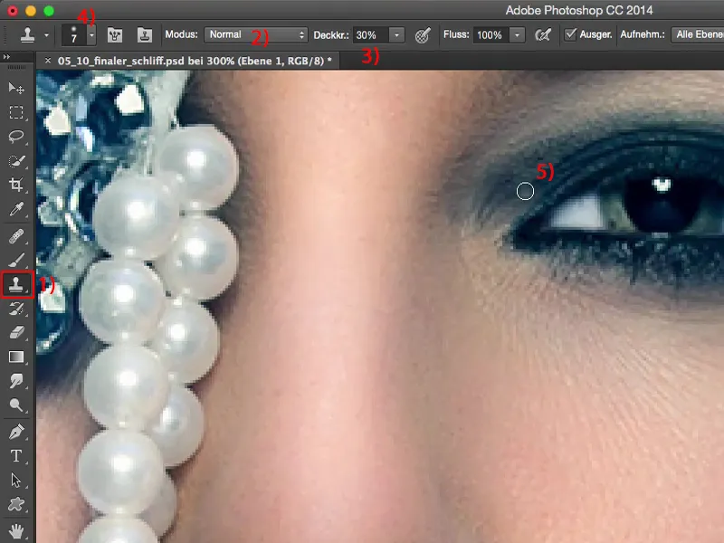724x543 pixels.
Task: Open the Modus dropdown set to Normal
Action: 256,34
